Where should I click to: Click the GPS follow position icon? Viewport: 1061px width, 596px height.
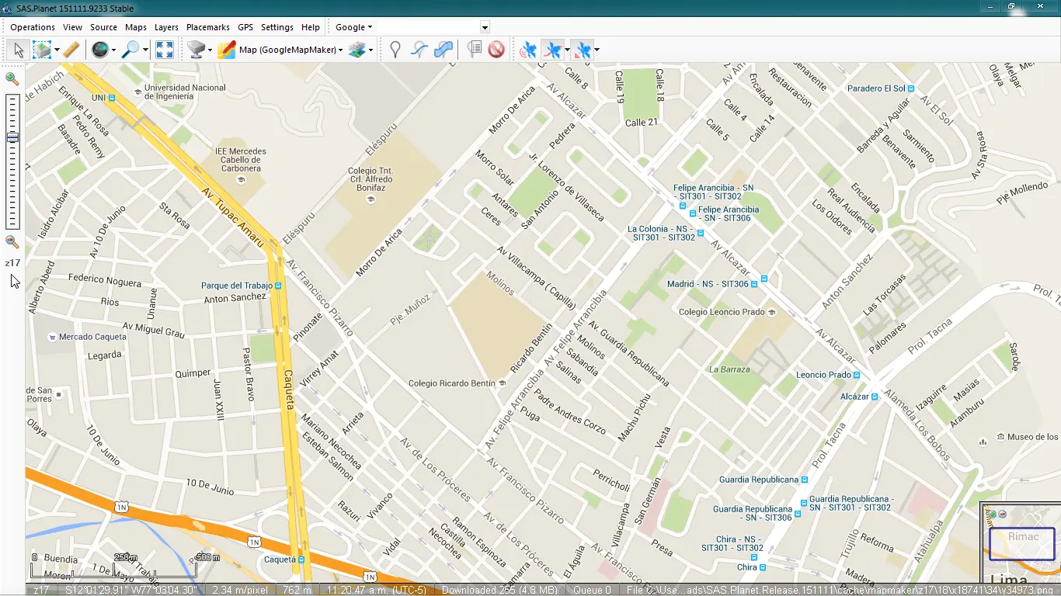point(583,50)
